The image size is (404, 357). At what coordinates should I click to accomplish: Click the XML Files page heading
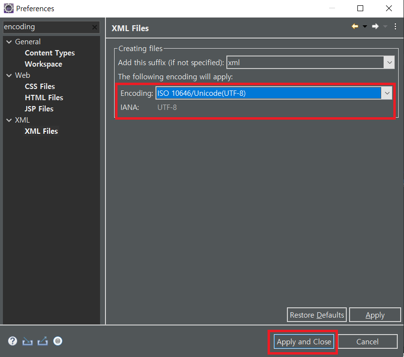130,28
